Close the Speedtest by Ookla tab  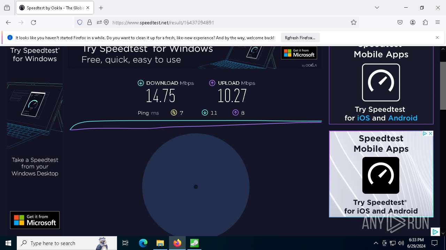[88, 8]
